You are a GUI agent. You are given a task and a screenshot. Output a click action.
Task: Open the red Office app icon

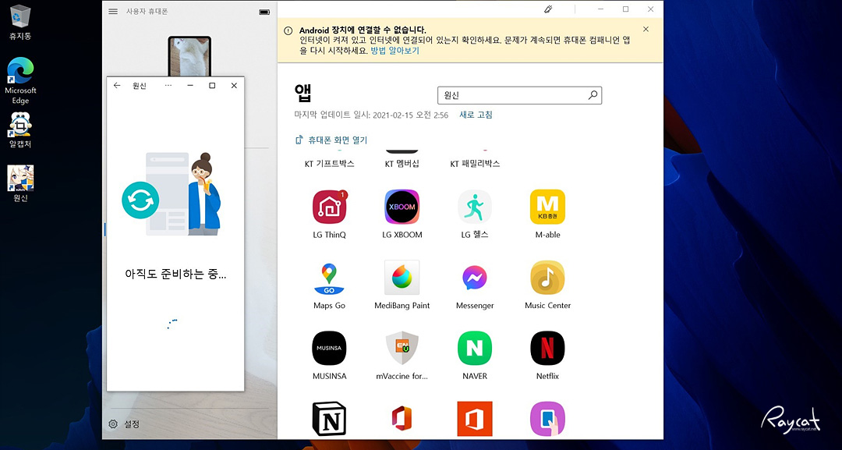click(x=402, y=419)
